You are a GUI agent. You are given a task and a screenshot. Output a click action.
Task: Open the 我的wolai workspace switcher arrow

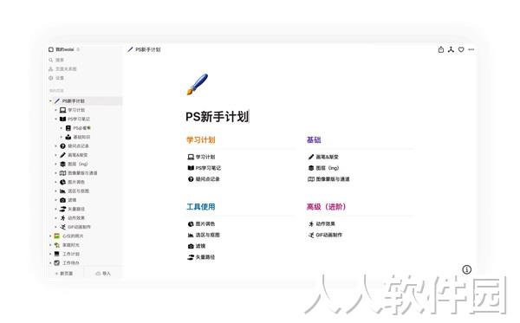point(78,49)
